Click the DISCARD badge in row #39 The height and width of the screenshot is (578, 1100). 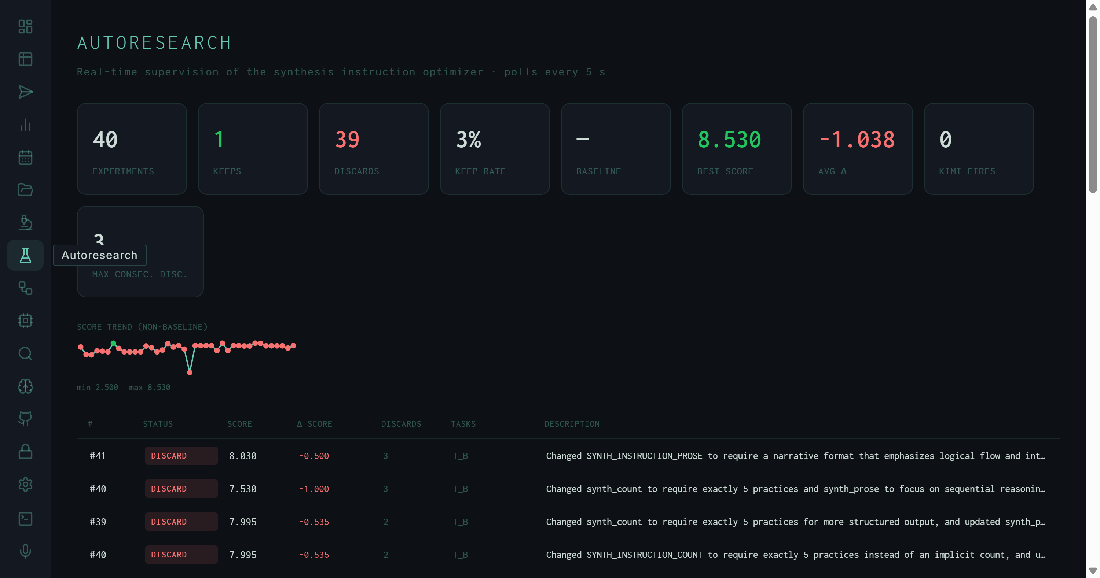pos(181,522)
